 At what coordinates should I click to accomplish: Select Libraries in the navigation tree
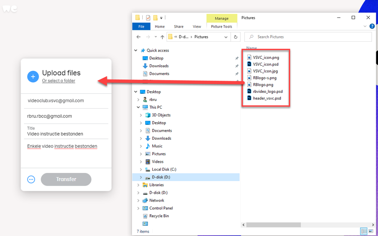[x=156, y=185]
